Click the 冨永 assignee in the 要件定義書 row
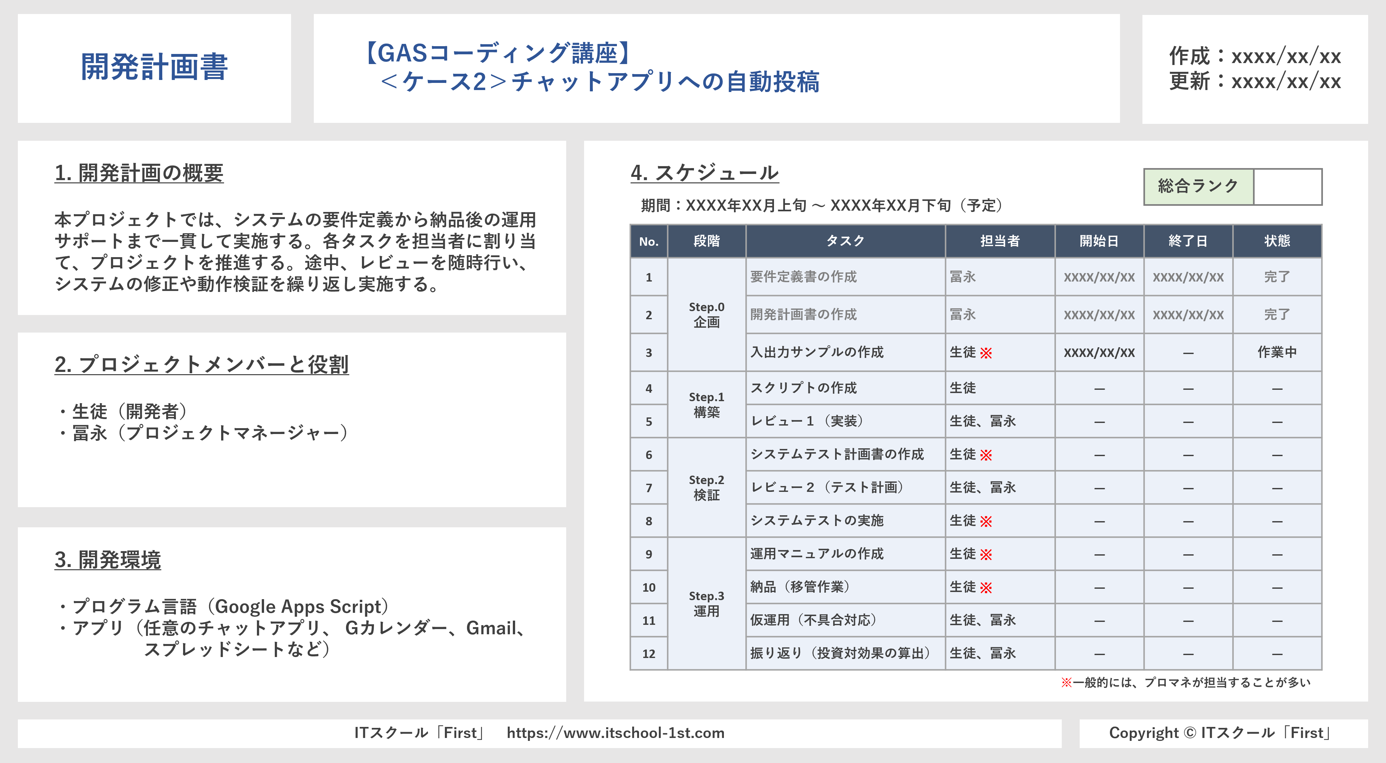 (963, 277)
